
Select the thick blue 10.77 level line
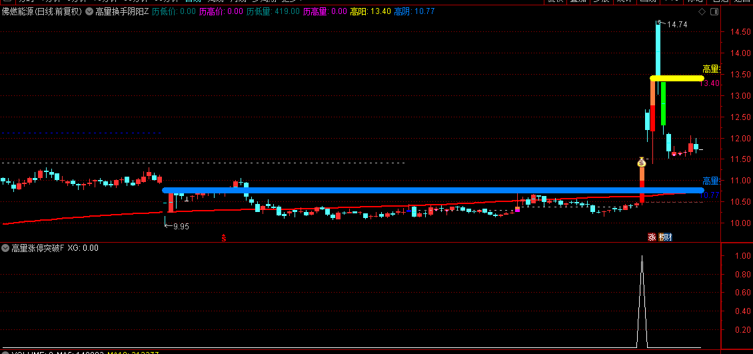click(x=434, y=190)
